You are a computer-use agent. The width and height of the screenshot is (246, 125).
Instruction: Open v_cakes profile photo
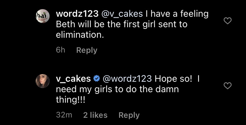point(43,81)
